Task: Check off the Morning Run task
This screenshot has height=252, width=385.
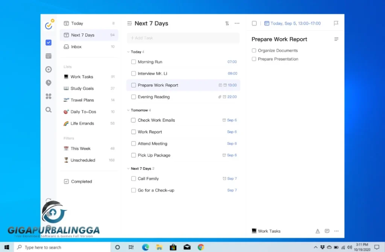Action: [x=133, y=62]
